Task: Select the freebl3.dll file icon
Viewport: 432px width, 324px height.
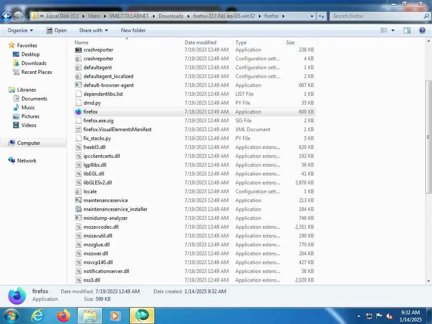Action: coord(78,147)
